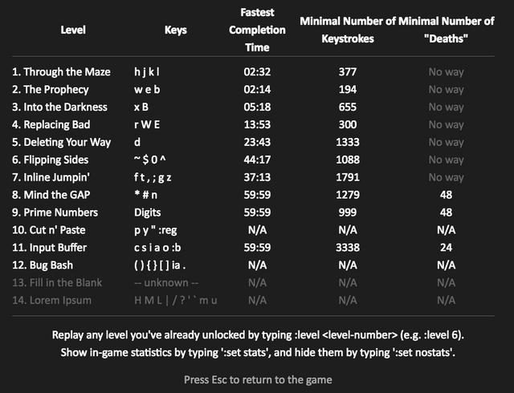
Task: Choose the 'Replacing Bad' level entry
Action: click(x=51, y=125)
